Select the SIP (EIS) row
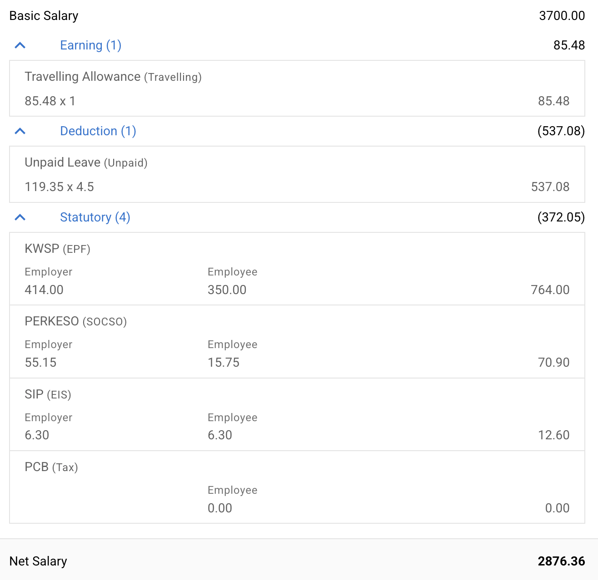 point(297,414)
